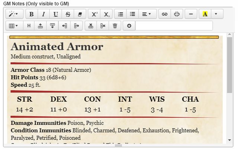Viewport: 238px width, 149px height.
Task: Click the scrollbar up arrow
Action: 229,34
